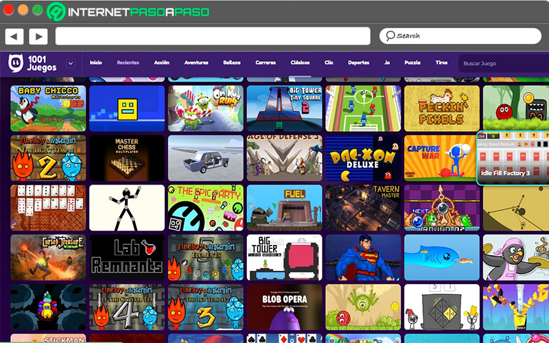Open the Among Us style cave game

click(48, 307)
